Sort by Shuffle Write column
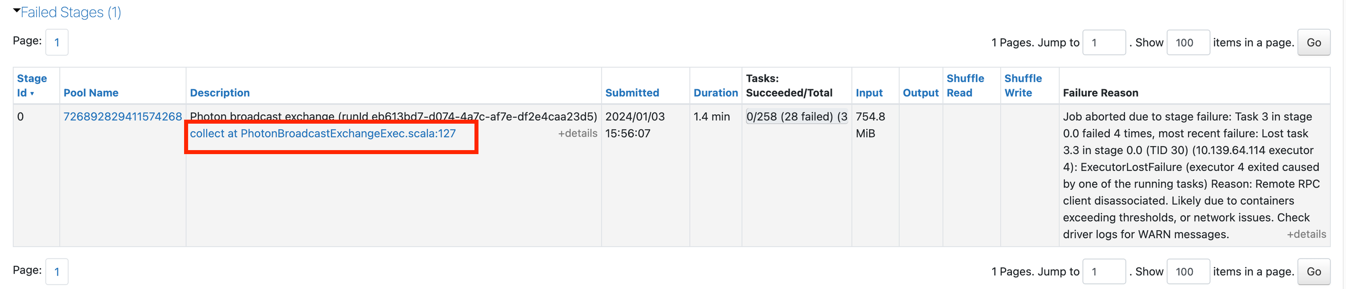This screenshot has height=289, width=1346. (1023, 85)
